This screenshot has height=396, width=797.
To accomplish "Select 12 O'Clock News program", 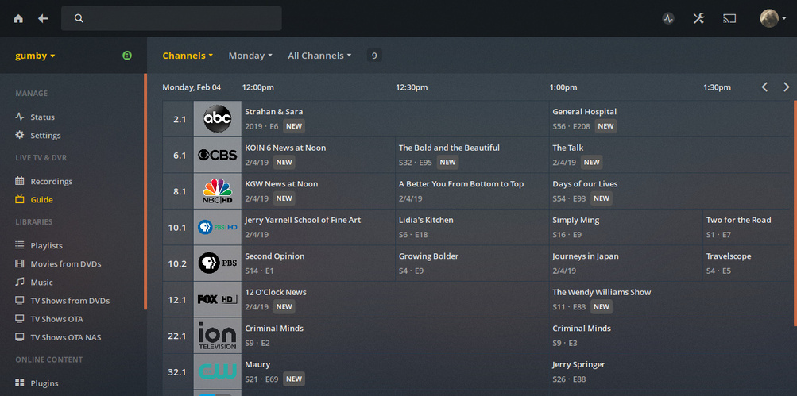I will [x=395, y=299].
